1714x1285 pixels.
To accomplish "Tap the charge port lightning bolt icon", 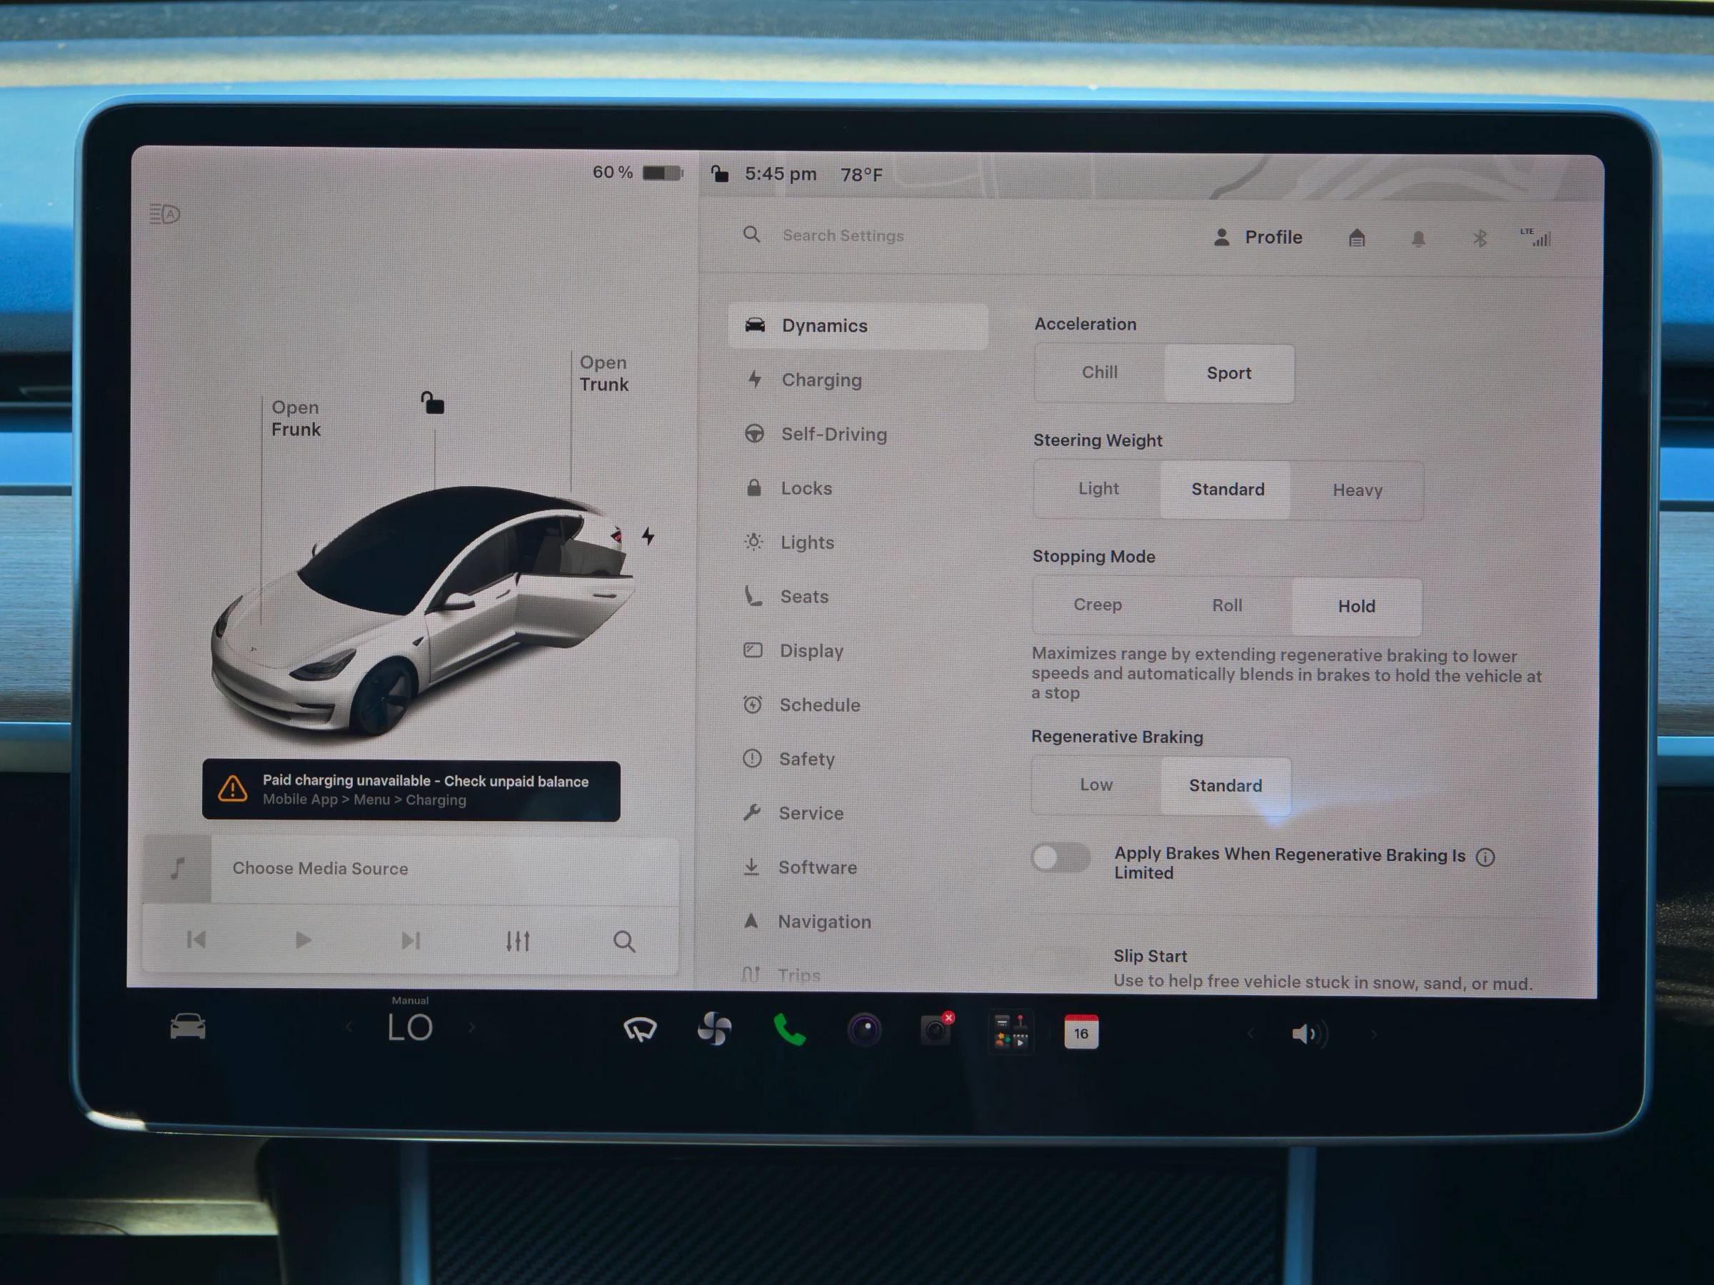I will click(648, 536).
